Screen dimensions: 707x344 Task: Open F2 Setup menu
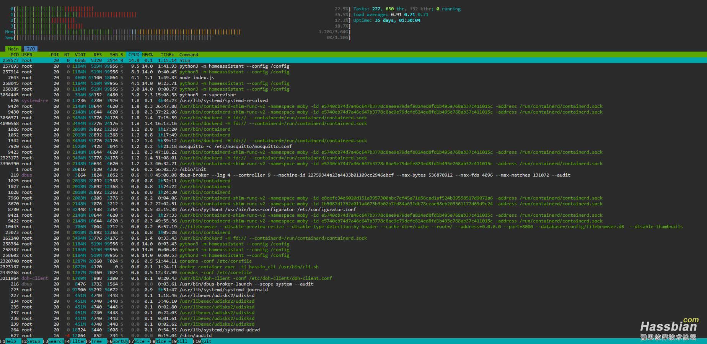click(31, 341)
